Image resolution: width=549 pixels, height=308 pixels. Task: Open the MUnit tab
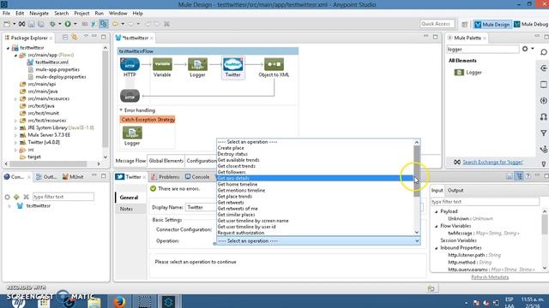click(x=73, y=177)
